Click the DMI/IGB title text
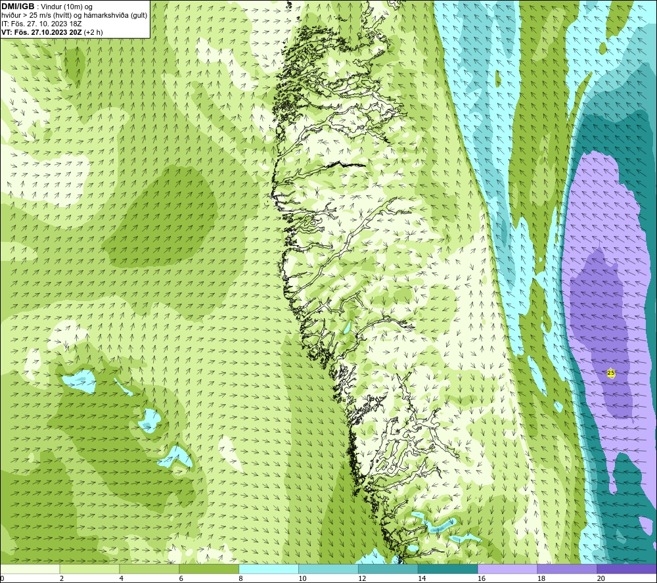 point(18,7)
